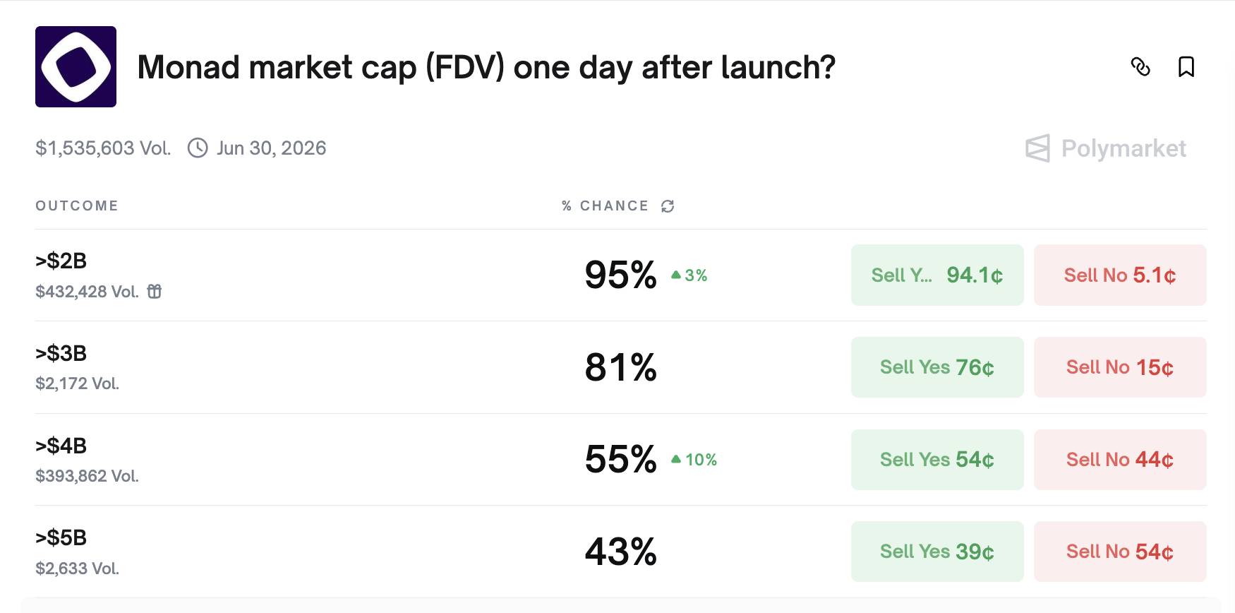The height and width of the screenshot is (613, 1235).
Task: Click Sell Yes 76¢ for >$3B
Action: [936, 367]
